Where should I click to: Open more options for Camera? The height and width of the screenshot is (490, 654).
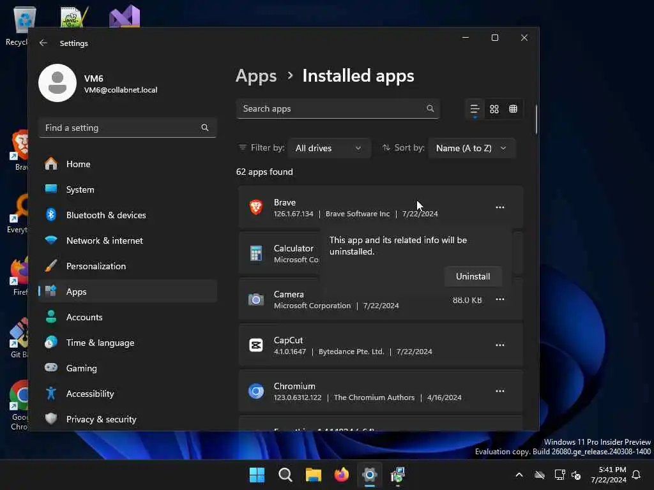[x=499, y=299]
